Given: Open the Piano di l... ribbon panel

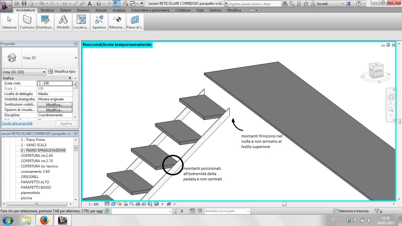Looking at the screenshot, I should point(135,22).
